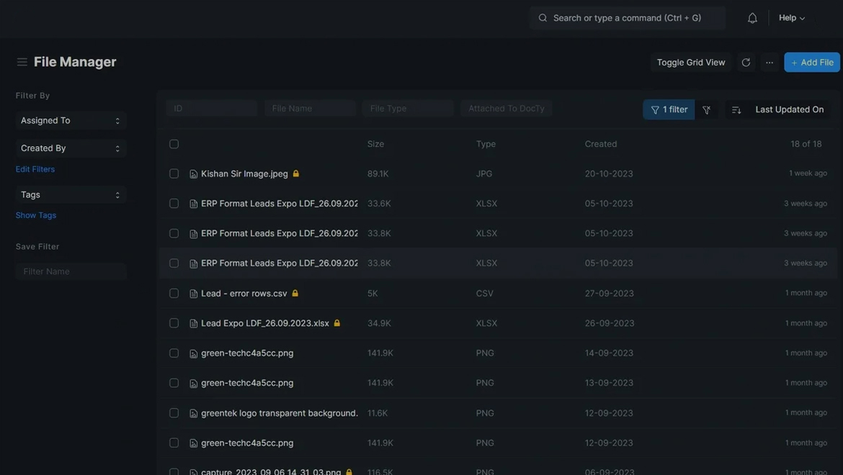This screenshot has height=475, width=843.
Task: Click lock icon beside Kishan Sir Image.jpeg
Action: 296,173
